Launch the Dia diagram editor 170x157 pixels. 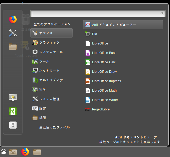(x=123, y=34)
